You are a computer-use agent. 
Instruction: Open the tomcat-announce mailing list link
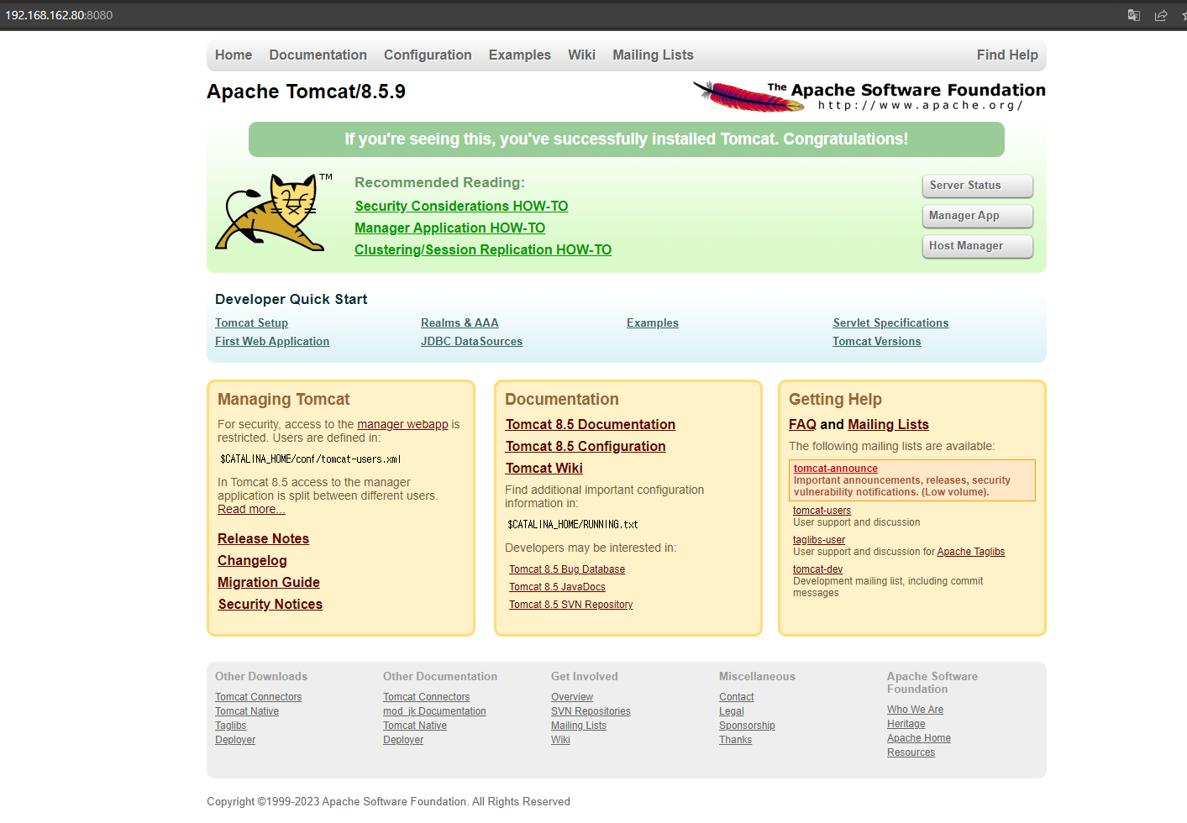836,469
